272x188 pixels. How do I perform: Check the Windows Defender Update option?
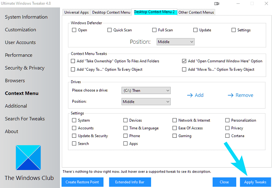(x=195, y=30)
